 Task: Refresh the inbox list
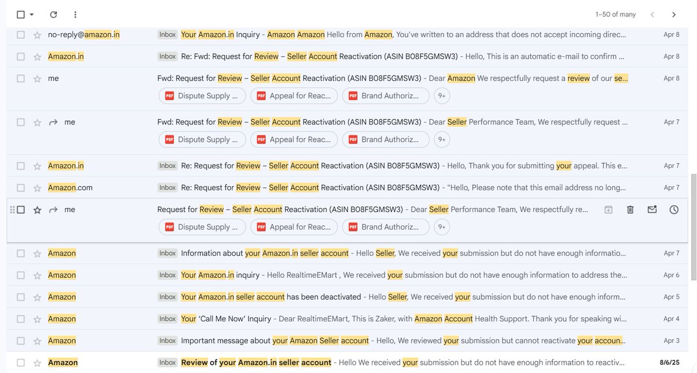pyautogui.click(x=53, y=15)
